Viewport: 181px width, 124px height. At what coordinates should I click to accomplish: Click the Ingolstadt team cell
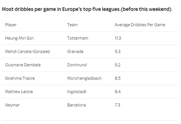77,92
